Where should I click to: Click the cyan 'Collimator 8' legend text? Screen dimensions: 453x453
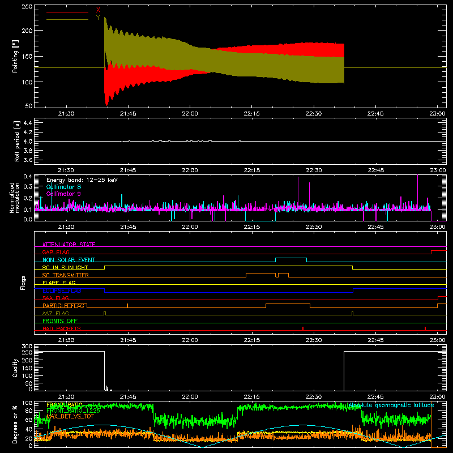pyautogui.click(x=63, y=187)
